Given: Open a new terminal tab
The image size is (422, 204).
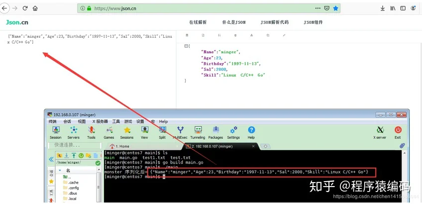Looking at the screenshot, I should click(266, 146).
